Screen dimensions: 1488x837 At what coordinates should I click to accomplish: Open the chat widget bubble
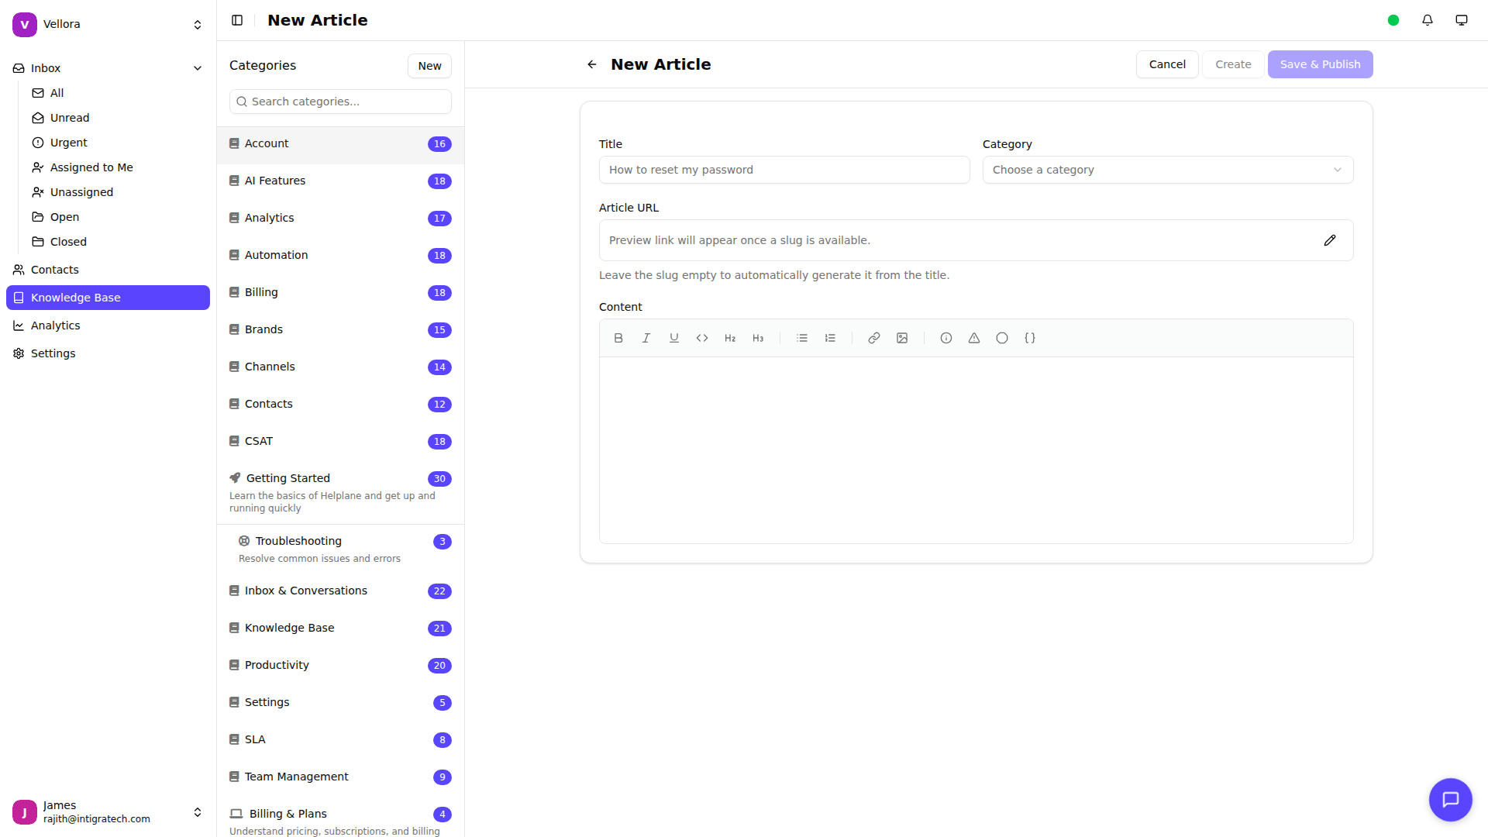point(1451,800)
